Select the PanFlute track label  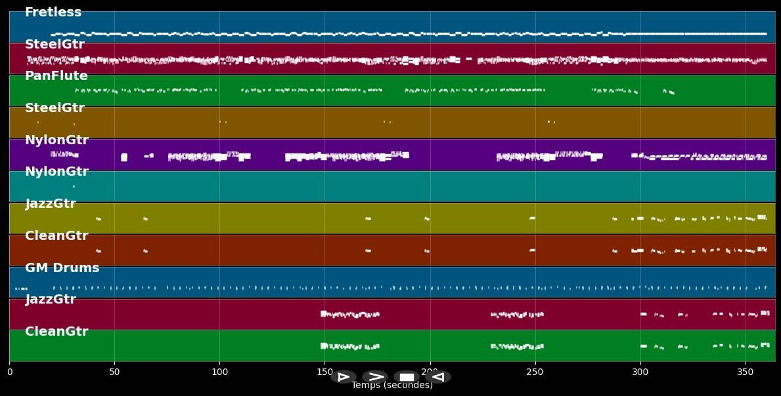point(56,76)
